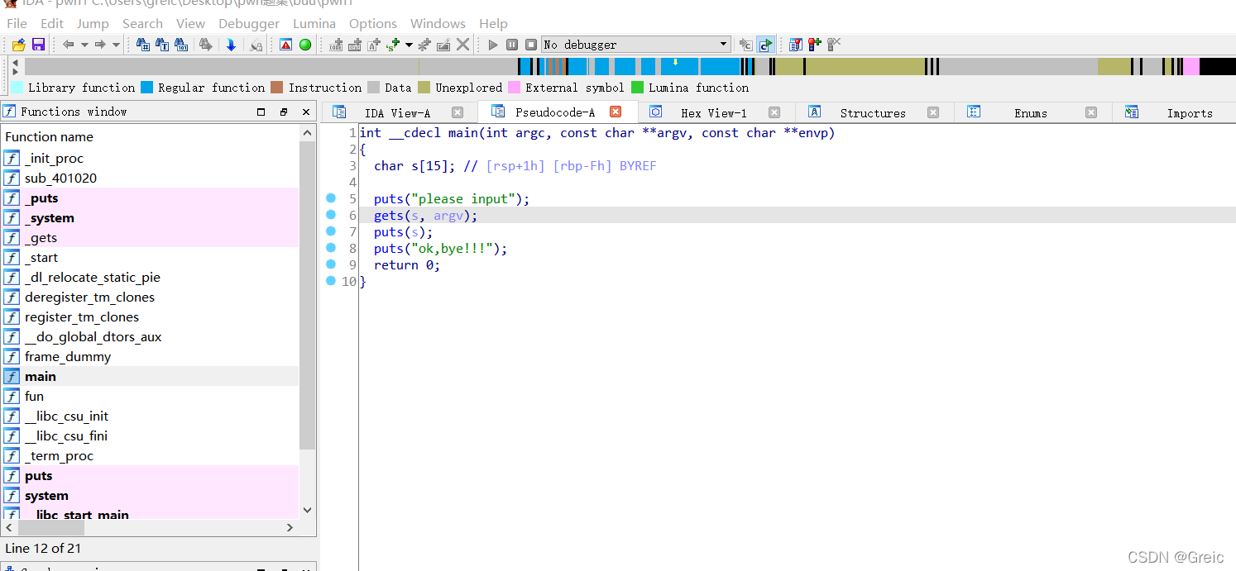Click the Hex View-1 tab icon

655,112
